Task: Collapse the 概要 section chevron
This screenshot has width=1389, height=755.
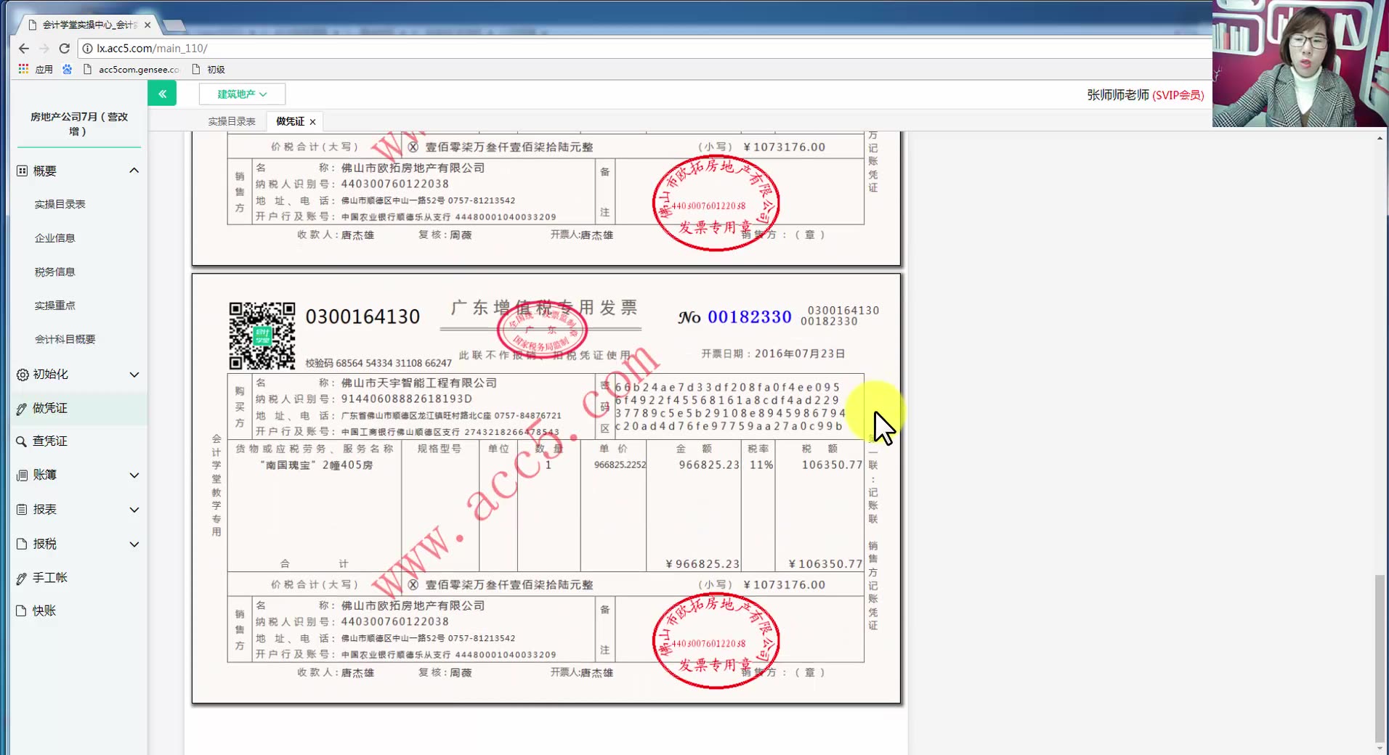Action: pyautogui.click(x=134, y=171)
